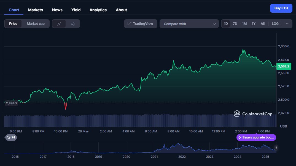Enable LOG scale on the chart
This screenshot has height=166, width=296.
(275, 24)
